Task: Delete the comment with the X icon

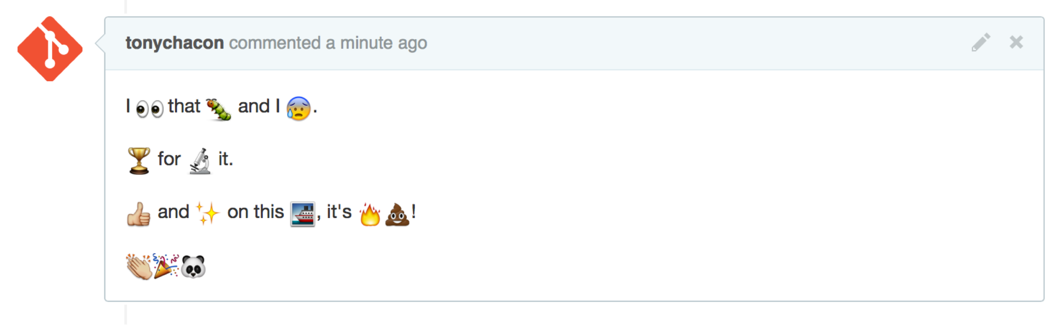Action: click(1016, 42)
